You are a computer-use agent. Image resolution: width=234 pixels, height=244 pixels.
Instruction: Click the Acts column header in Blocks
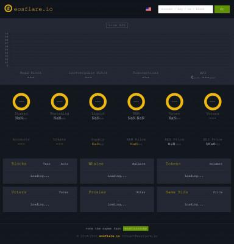pos(65,163)
